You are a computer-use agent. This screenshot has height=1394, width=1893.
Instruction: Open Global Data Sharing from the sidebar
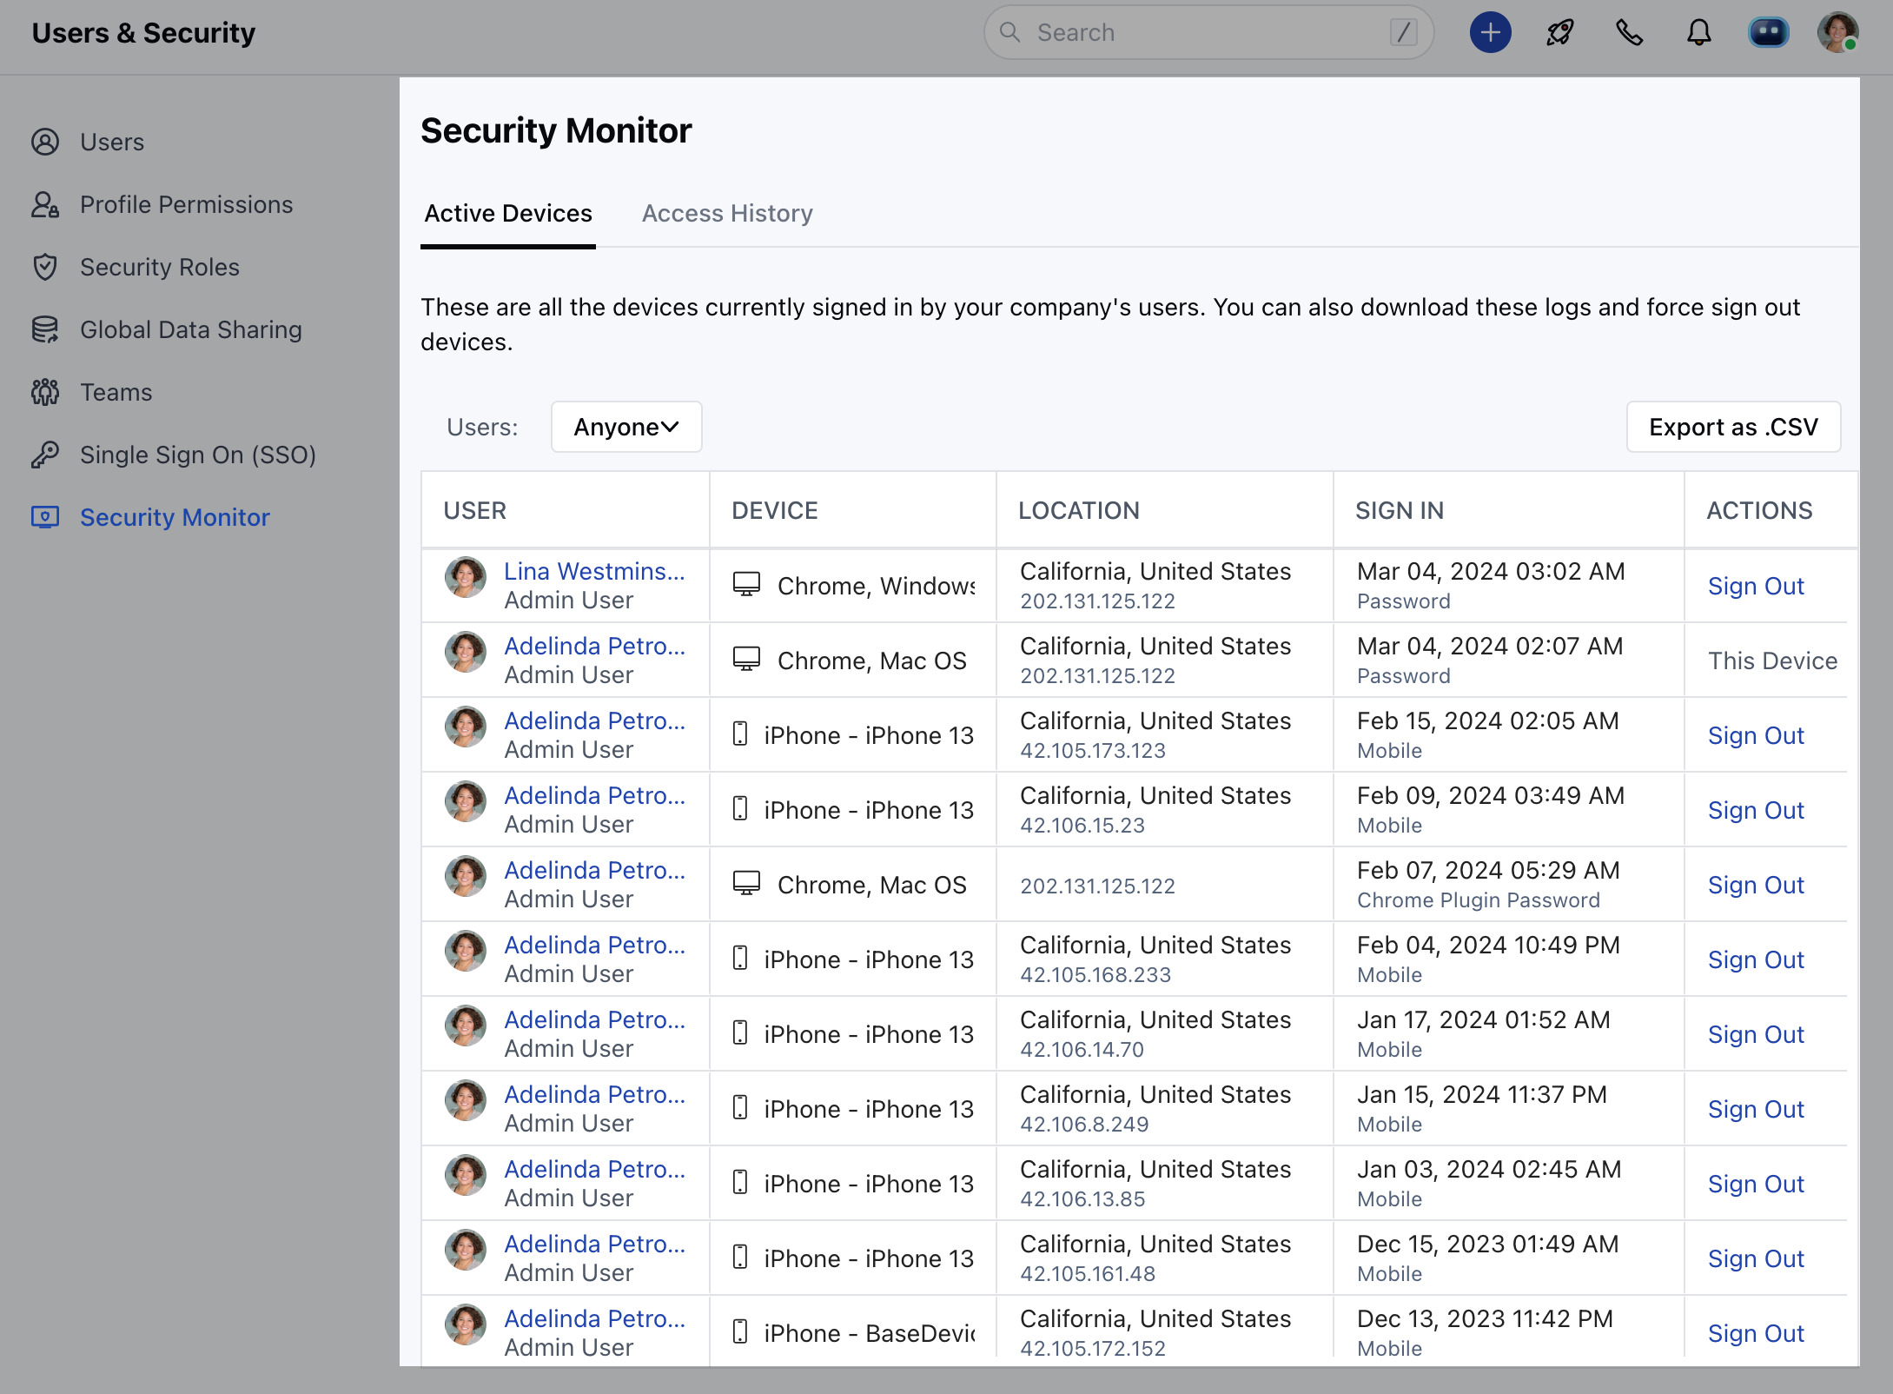(190, 329)
